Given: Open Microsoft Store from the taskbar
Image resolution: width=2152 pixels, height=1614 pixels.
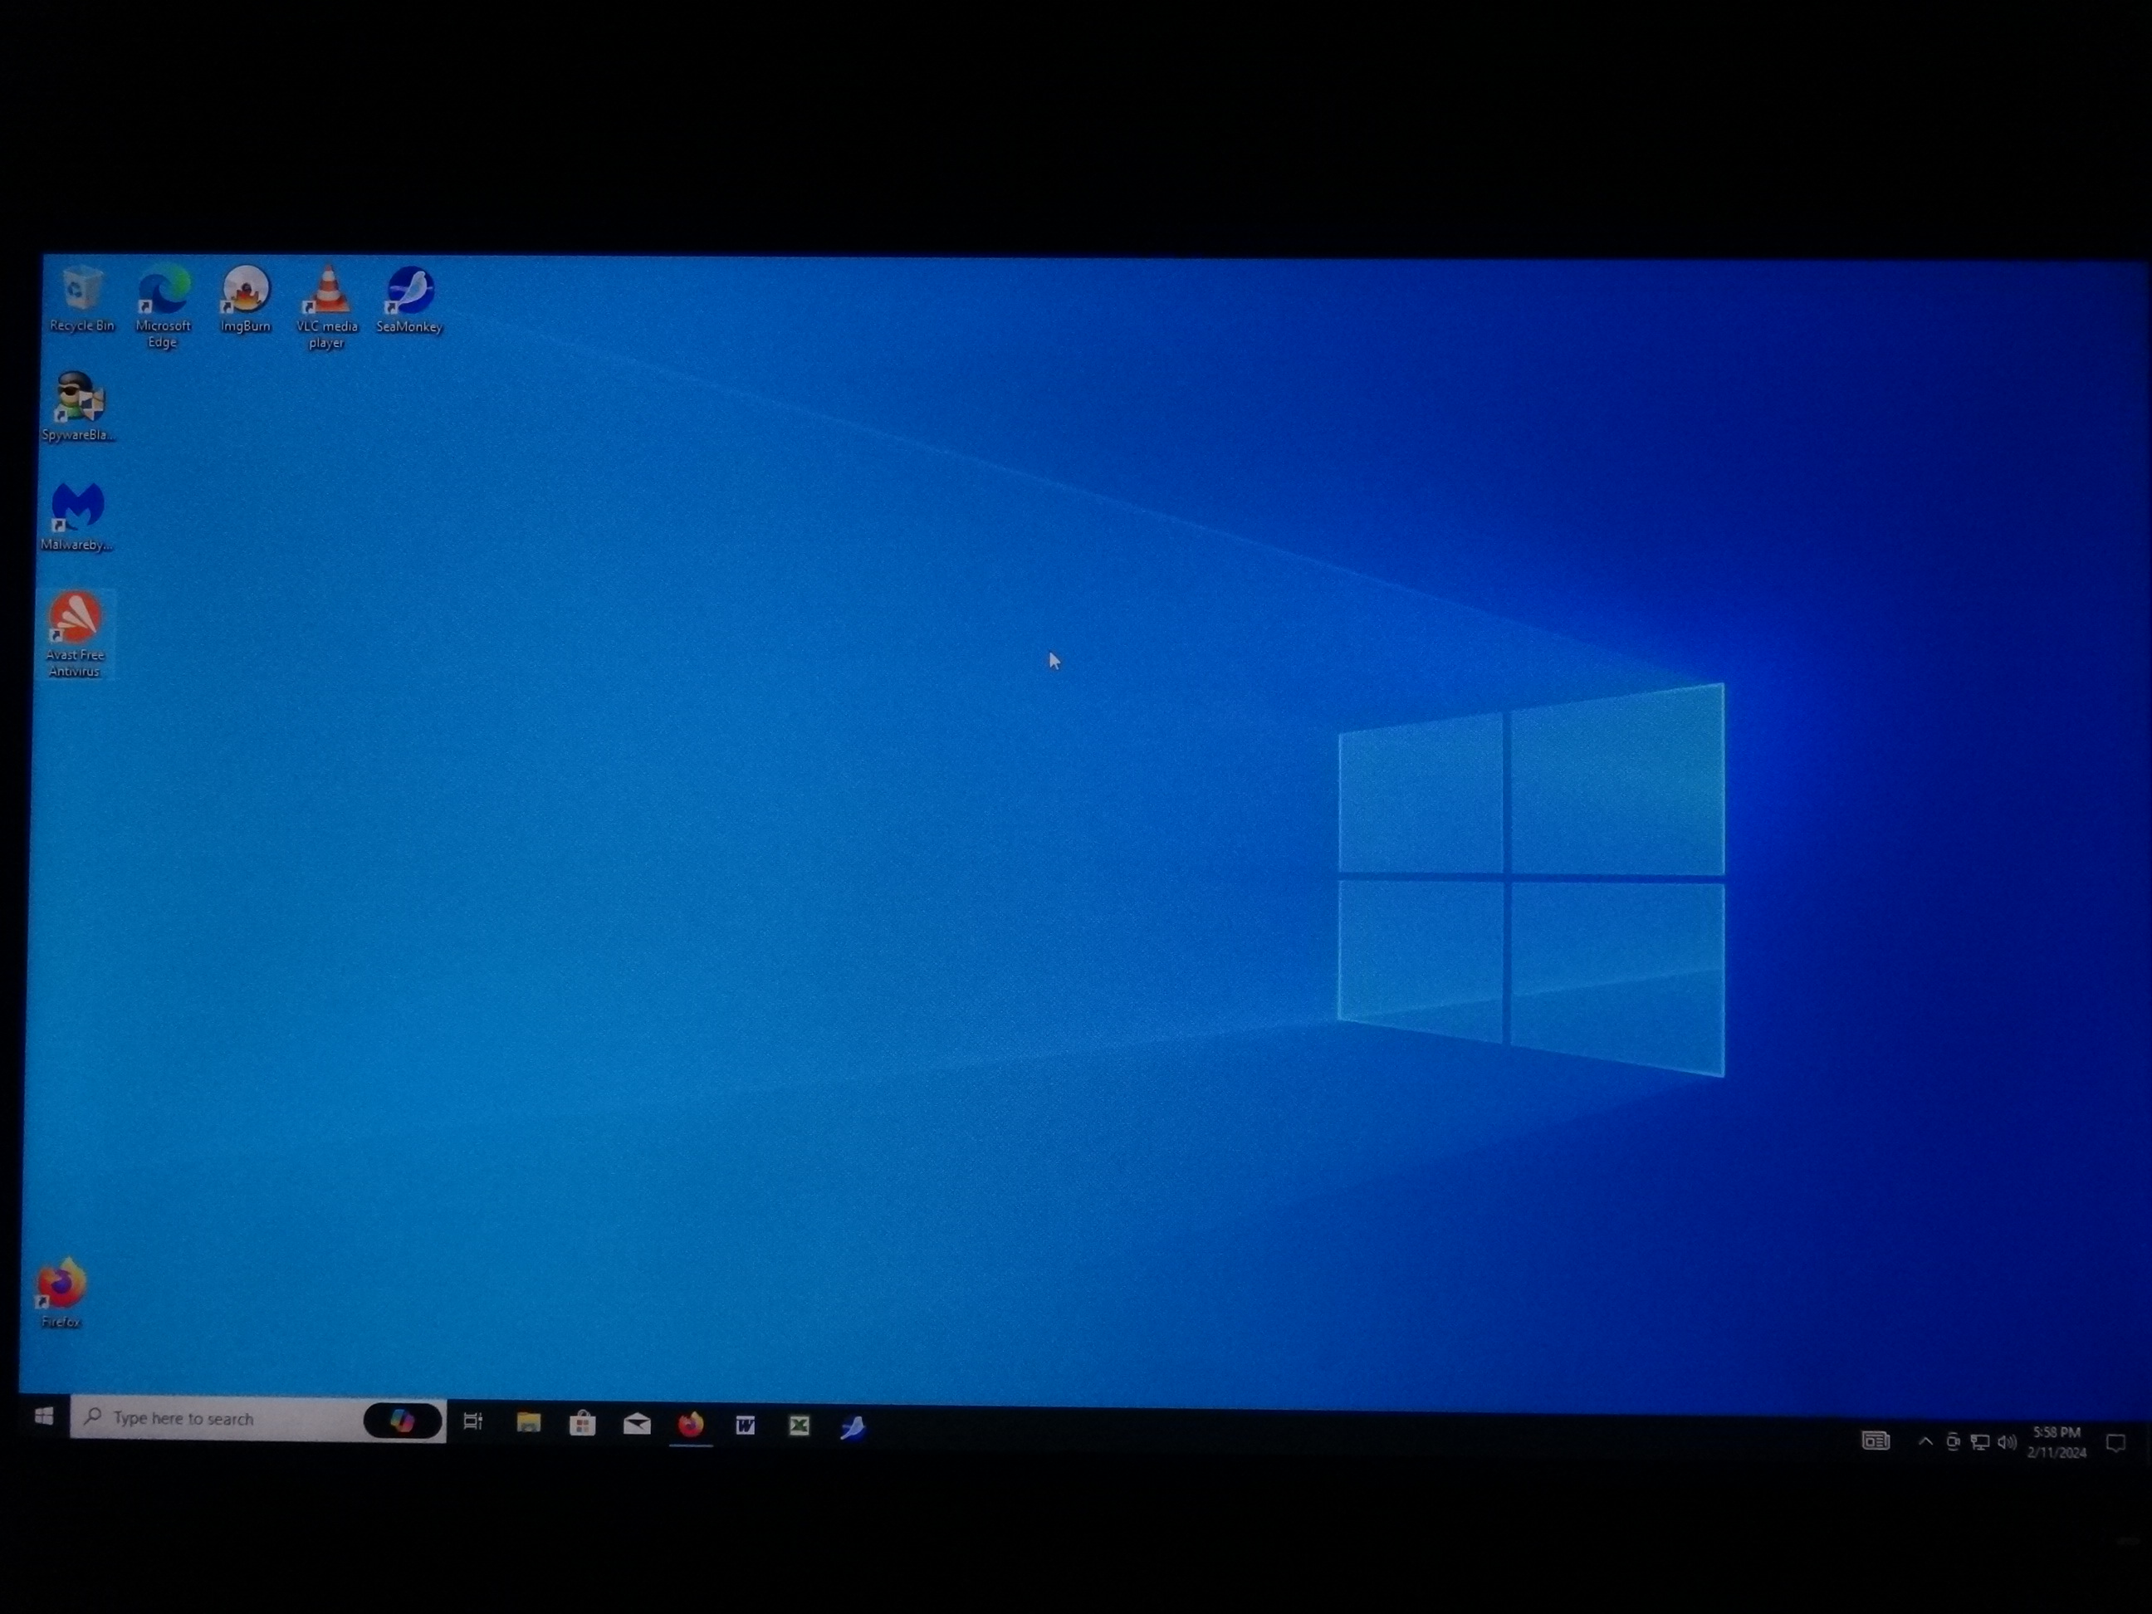Looking at the screenshot, I should pyautogui.click(x=582, y=1423).
